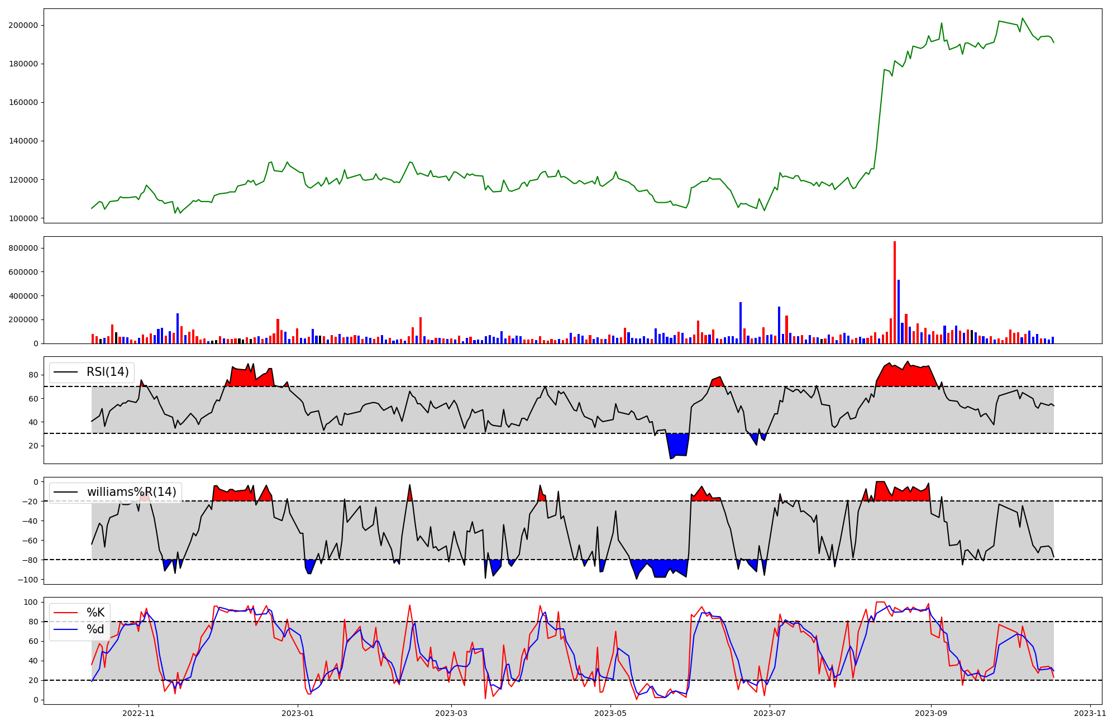Click the 100000 price axis label

point(23,218)
